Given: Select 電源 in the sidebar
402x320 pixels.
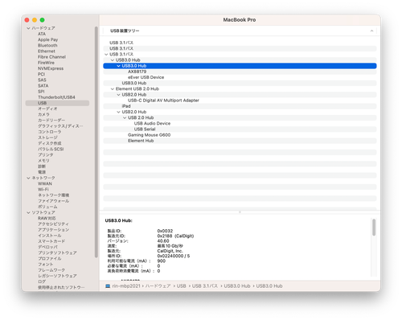Looking at the screenshot, I should pyautogui.click(x=42, y=172).
